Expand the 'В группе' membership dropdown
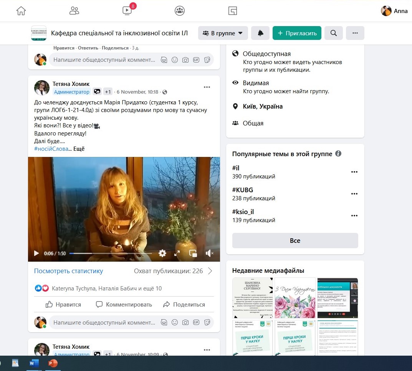 [x=223, y=33]
